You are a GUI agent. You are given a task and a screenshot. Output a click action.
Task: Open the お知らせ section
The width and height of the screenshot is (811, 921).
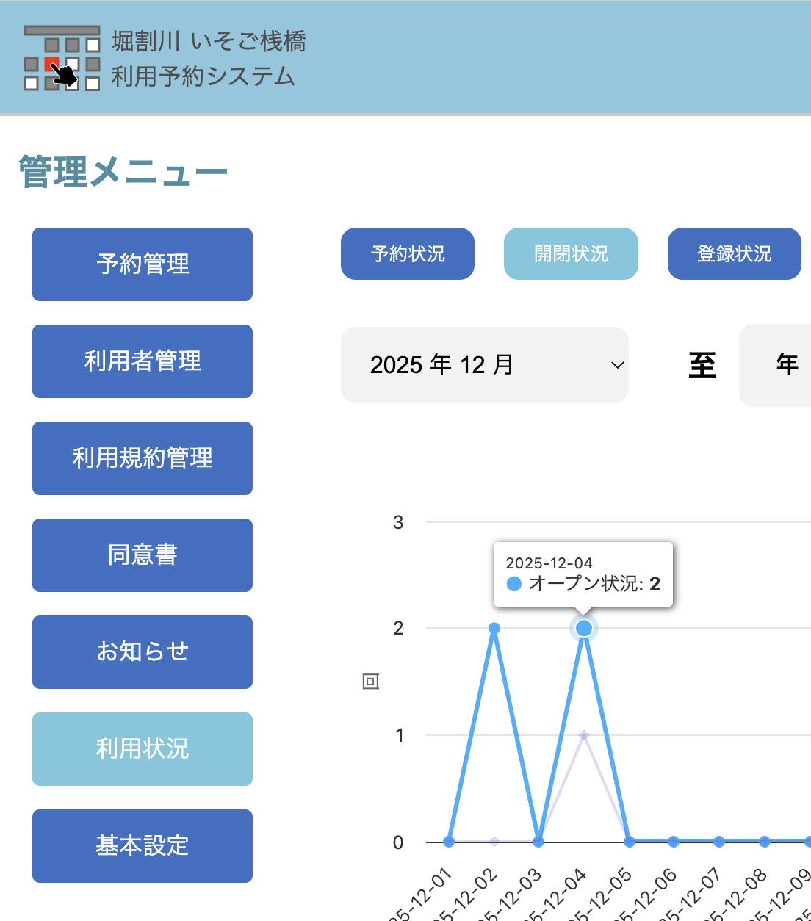[143, 652]
